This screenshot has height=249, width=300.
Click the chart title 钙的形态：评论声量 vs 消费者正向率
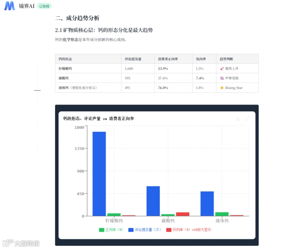(99, 119)
